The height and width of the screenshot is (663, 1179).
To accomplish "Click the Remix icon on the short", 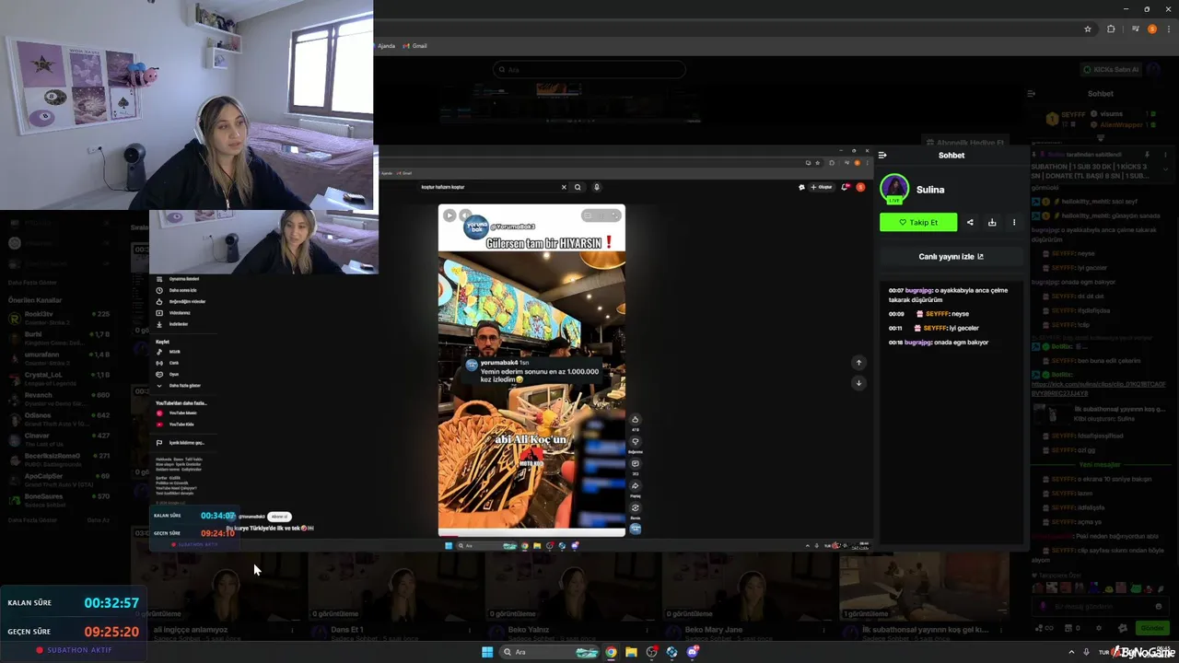I will point(635,508).
